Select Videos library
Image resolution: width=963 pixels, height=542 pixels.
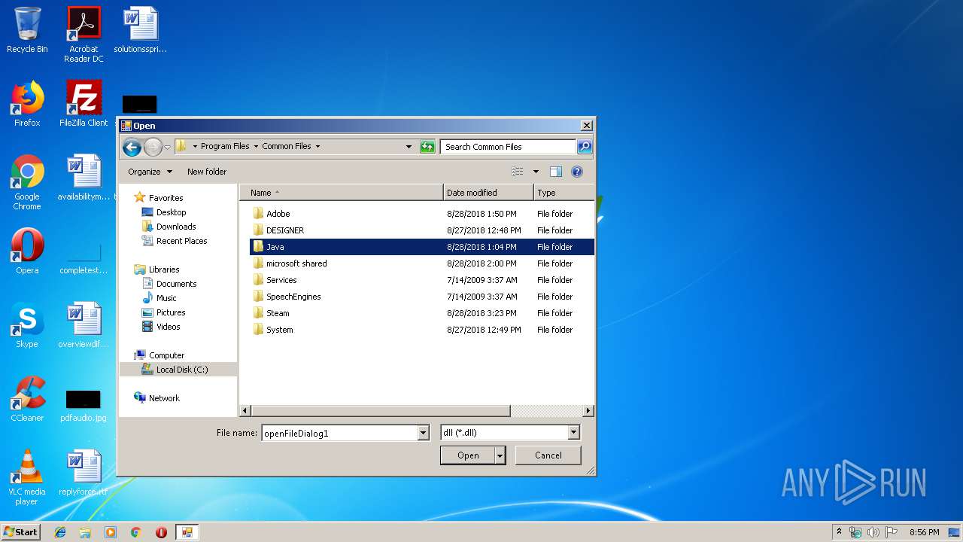pos(168,327)
